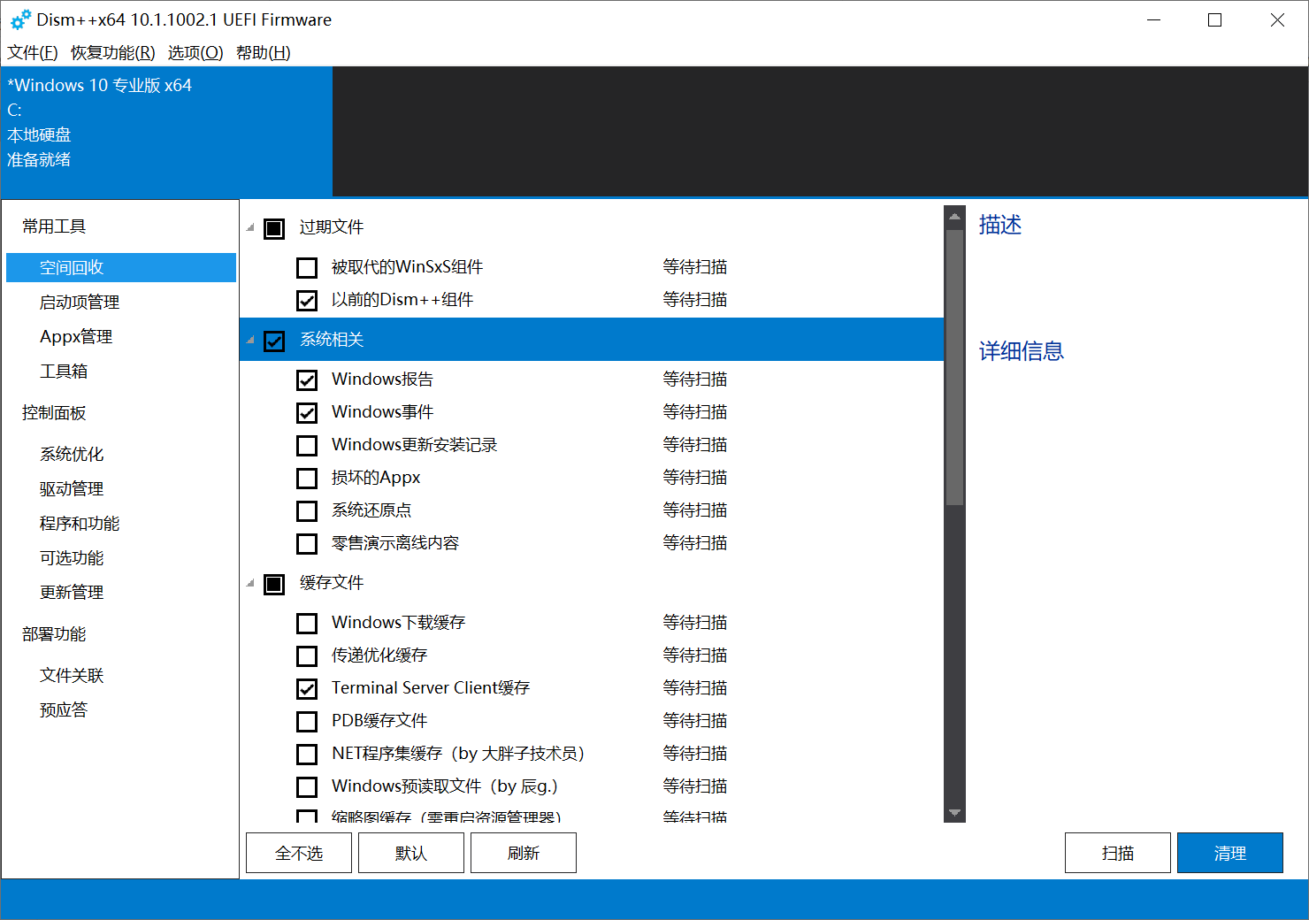
Task: Toggle the 缓存文件 group tri-state checkbox
Action: point(274,584)
